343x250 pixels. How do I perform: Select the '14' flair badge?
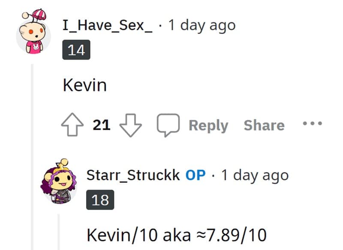pyautogui.click(x=76, y=50)
